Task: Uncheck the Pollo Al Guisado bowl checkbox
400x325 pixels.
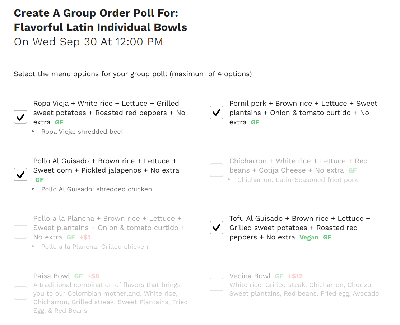Action: (20, 174)
